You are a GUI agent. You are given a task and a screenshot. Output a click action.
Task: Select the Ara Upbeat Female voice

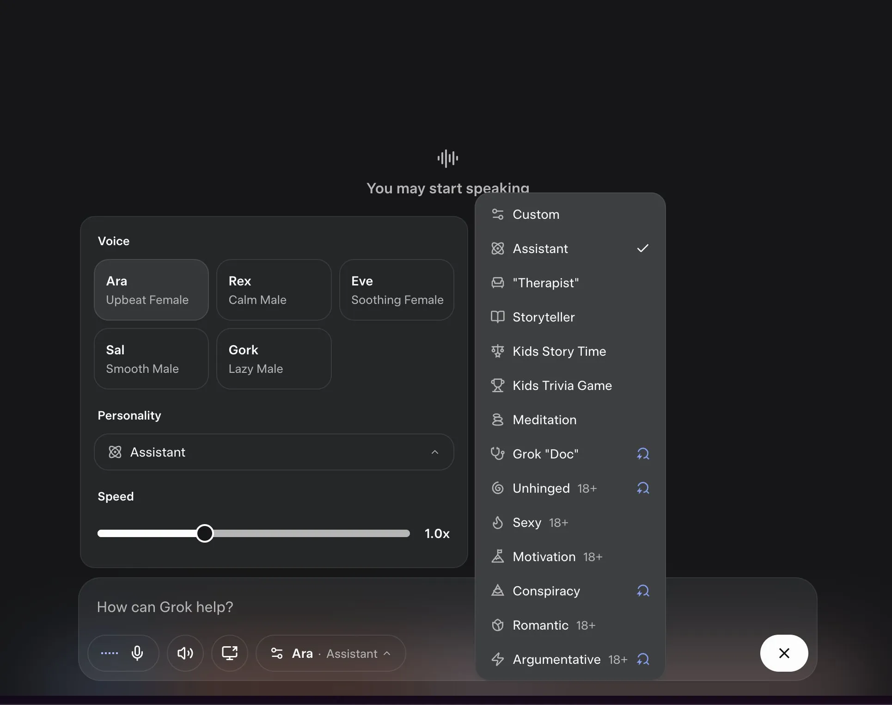(x=151, y=290)
